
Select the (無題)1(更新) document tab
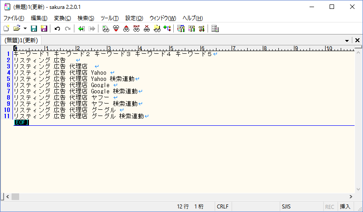pyautogui.click(x=21, y=40)
